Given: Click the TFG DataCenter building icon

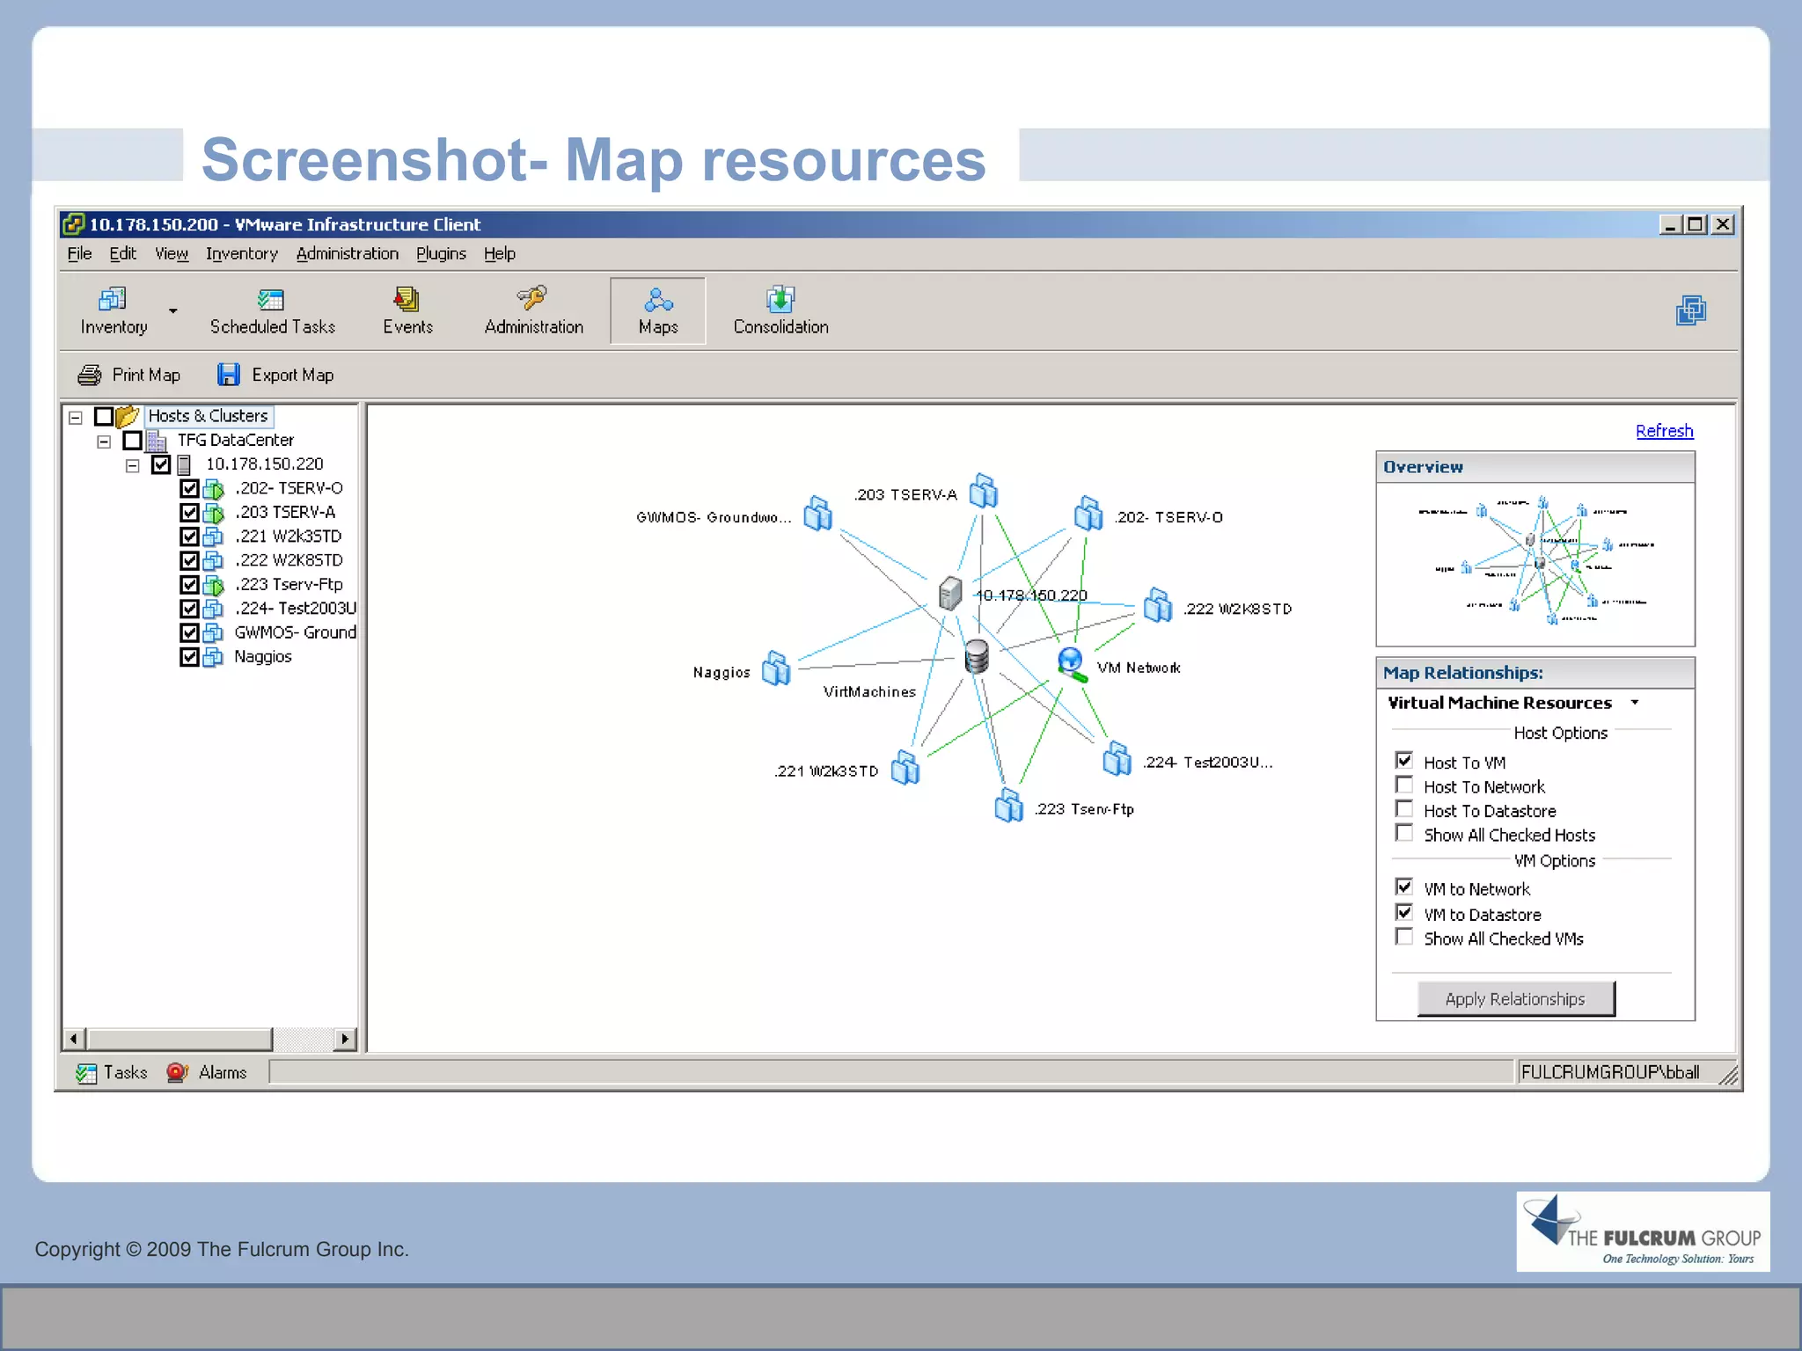Looking at the screenshot, I should [x=157, y=440].
